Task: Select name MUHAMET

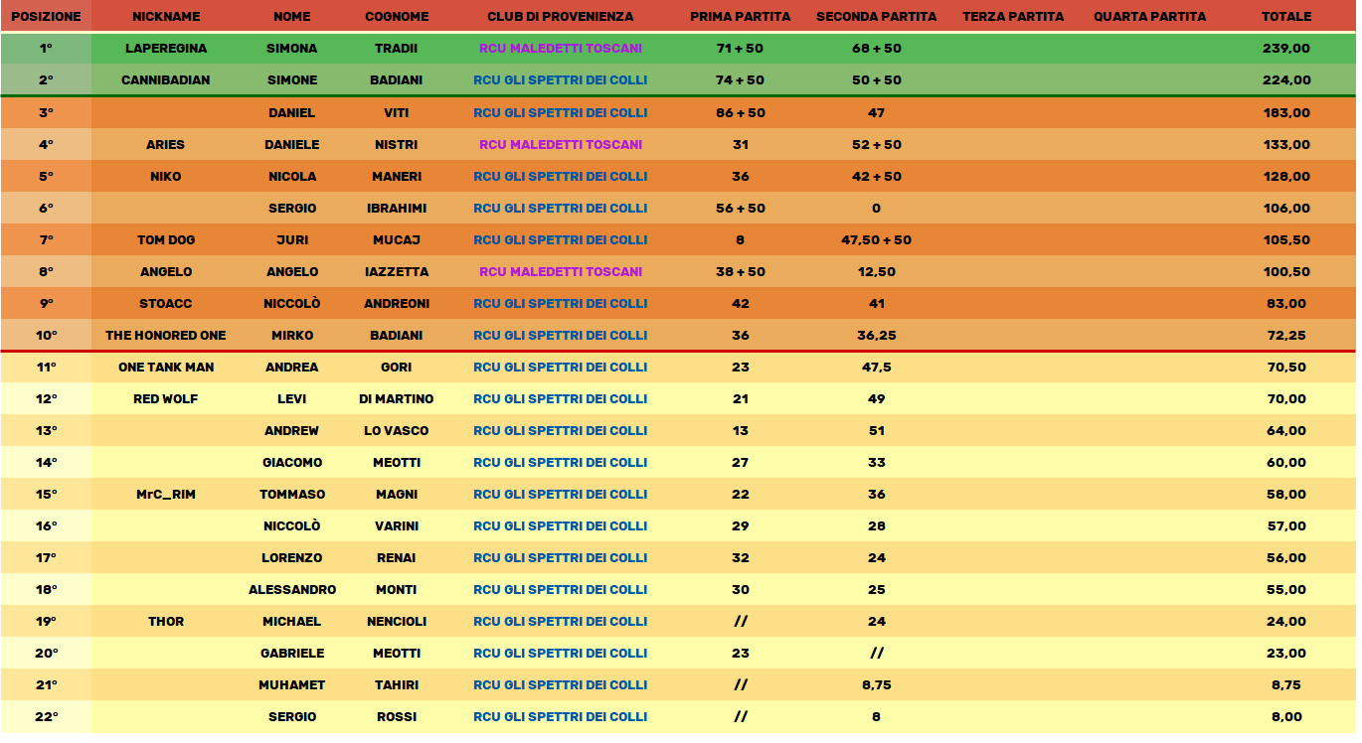Action: click(292, 685)
